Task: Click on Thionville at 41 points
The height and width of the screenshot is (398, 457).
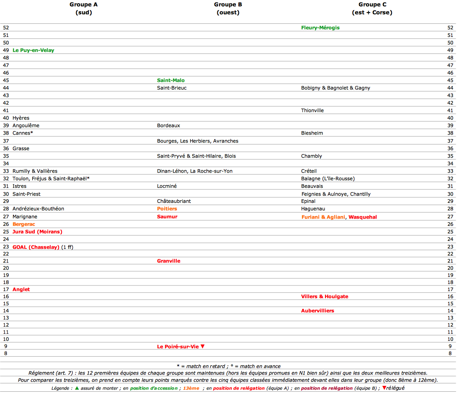Action: (312, 110)
